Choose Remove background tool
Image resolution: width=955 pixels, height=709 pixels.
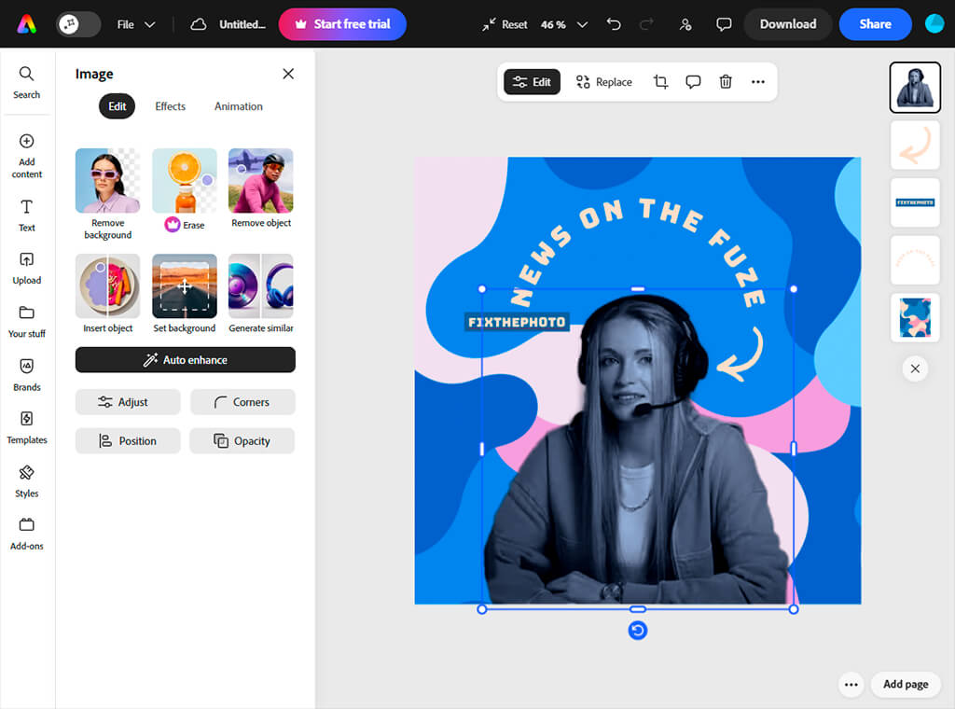[108, 194]
